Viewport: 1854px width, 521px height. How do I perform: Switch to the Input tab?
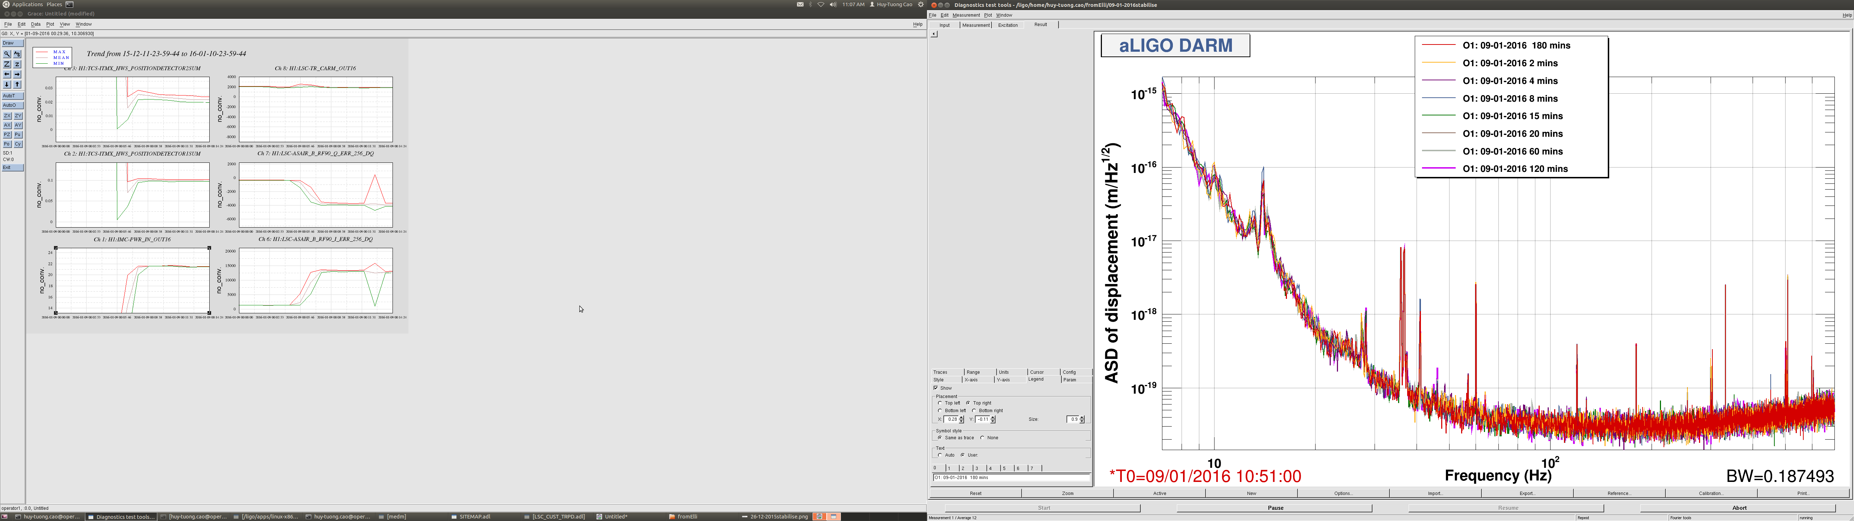tap(944, 25)
